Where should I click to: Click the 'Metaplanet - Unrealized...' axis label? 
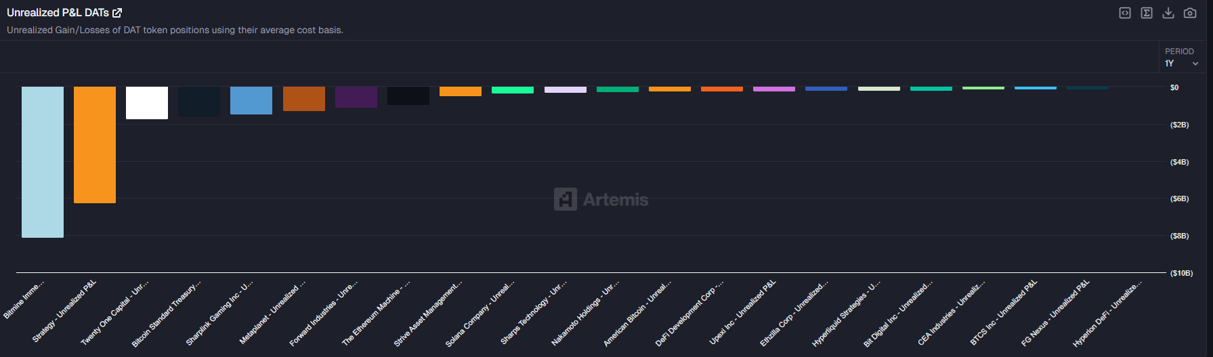(x=272, y=312)
